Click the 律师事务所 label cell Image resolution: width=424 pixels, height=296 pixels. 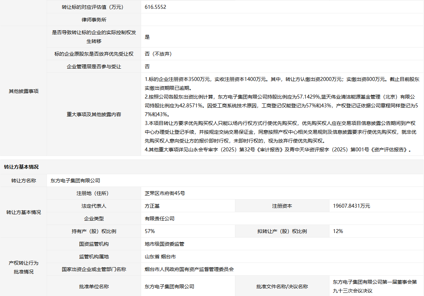(x=94, y=20)
